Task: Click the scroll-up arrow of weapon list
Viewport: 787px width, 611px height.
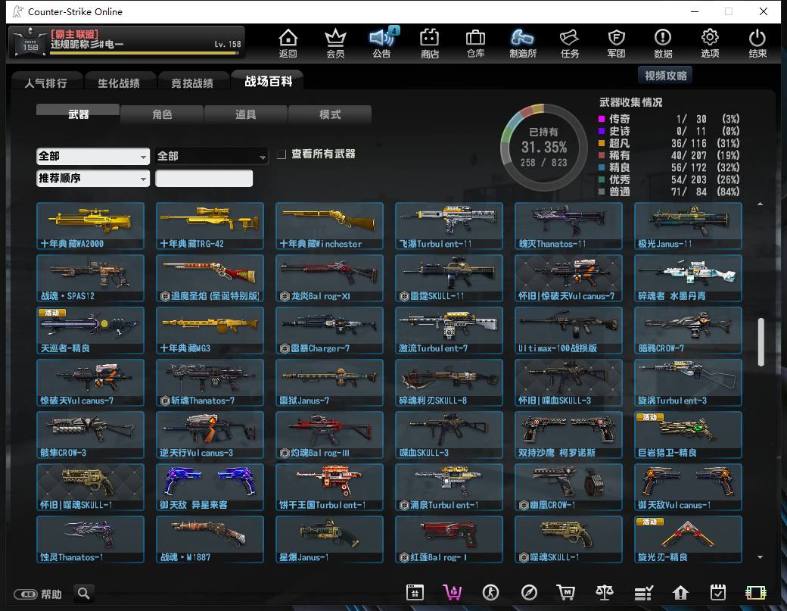Action: [x=761, y=204]
